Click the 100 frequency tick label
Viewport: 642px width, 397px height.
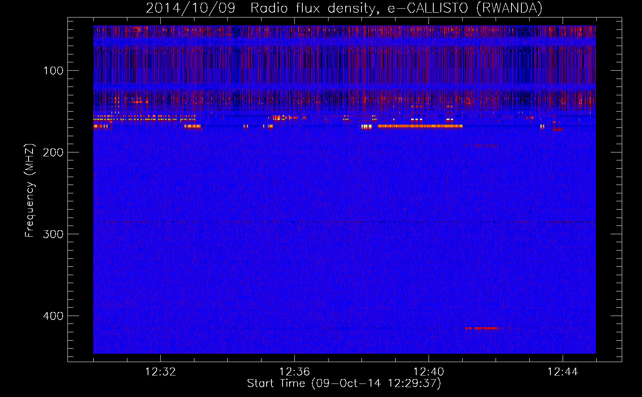pos(54,71)
